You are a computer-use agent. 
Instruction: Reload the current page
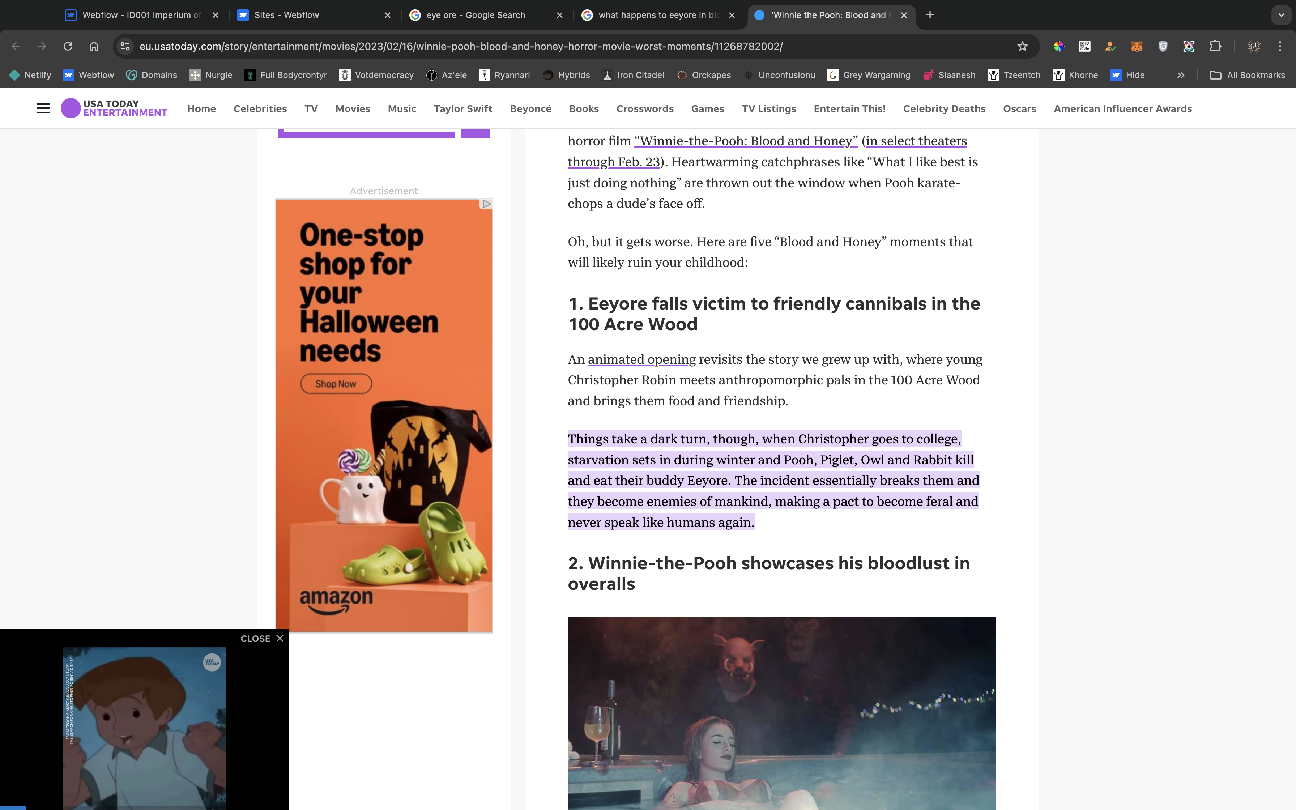[x=68, y=46]
